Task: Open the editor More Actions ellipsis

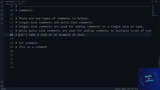Action: point(158,1)
